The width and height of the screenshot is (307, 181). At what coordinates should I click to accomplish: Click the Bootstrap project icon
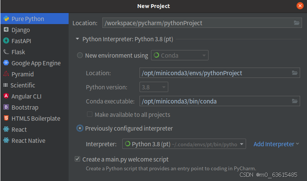[6, 107]
